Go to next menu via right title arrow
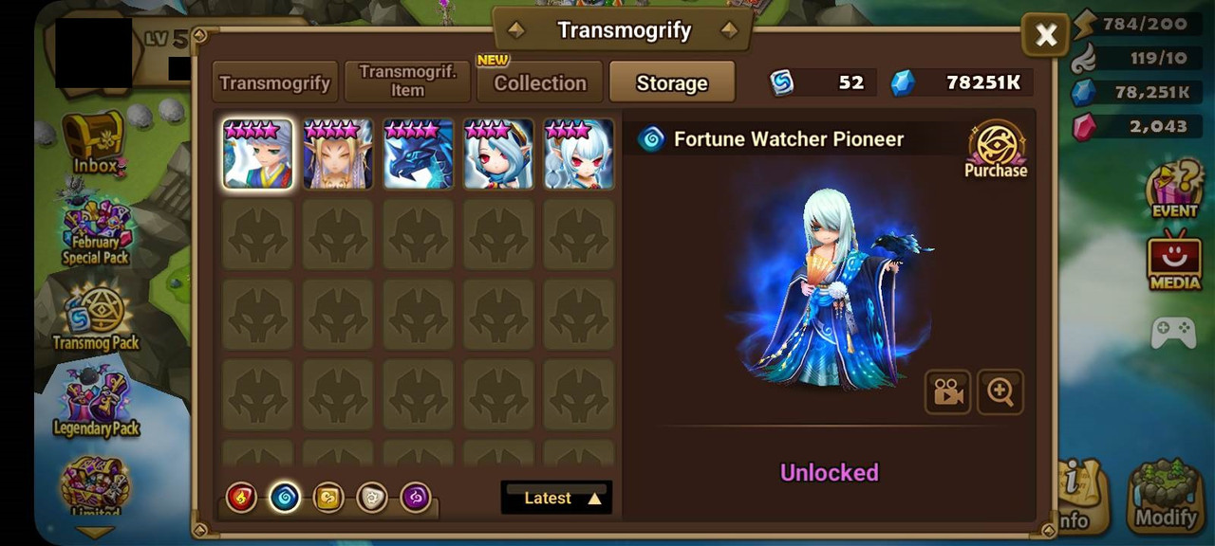1215x546 pixels. [729, 30]
